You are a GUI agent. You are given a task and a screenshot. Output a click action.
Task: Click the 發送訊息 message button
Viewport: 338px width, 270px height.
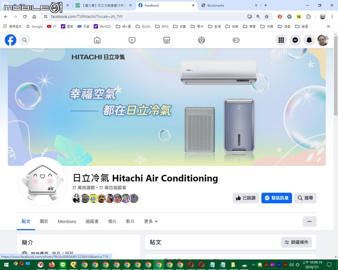pyautogui.click(x=276, y=198)
